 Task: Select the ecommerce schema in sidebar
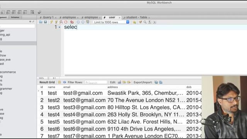click(8, 72)
